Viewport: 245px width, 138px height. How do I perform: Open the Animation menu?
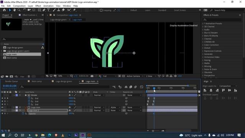click(x=48, y=6)
